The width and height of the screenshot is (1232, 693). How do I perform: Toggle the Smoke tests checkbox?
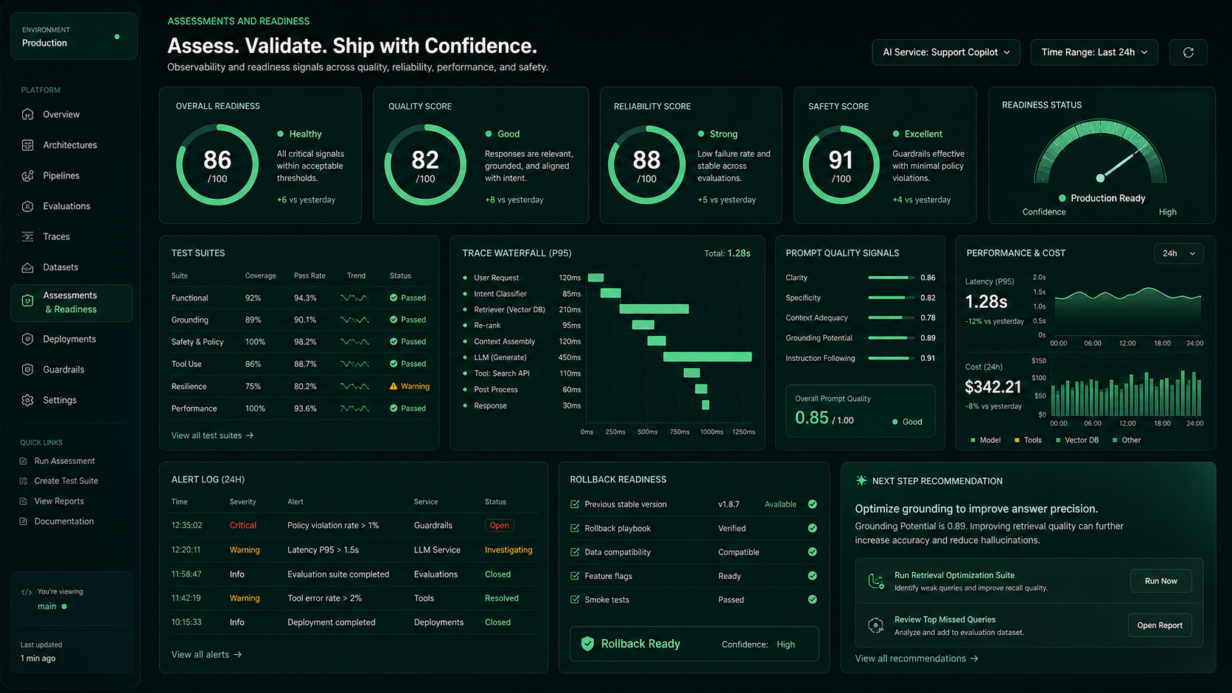click(575, 599)
